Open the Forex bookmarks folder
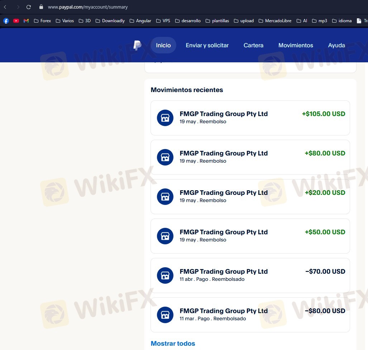Viewport: 368px width, 350px height. pyautogui.click(x=43, y=21)
